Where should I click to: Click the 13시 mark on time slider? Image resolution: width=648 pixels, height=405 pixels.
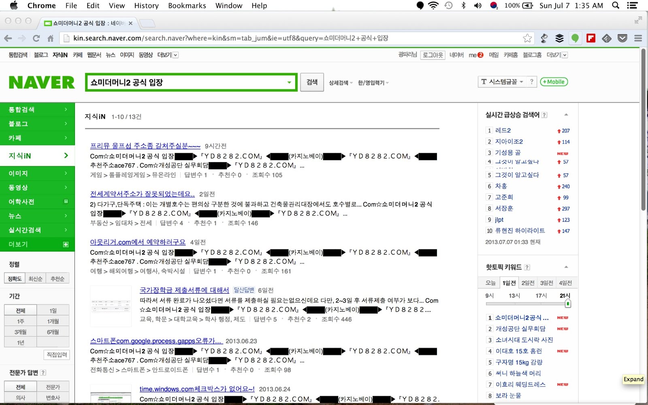pos(514,296)
